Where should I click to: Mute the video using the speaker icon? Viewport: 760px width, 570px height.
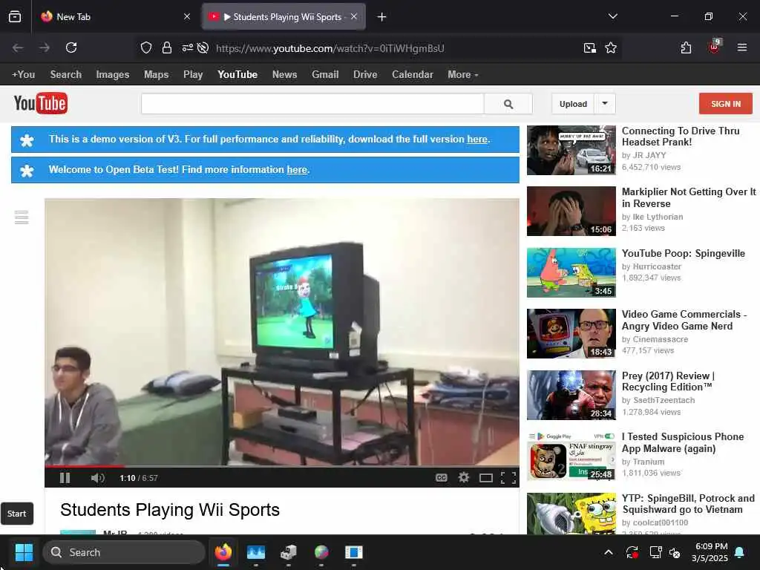[97, 478]
